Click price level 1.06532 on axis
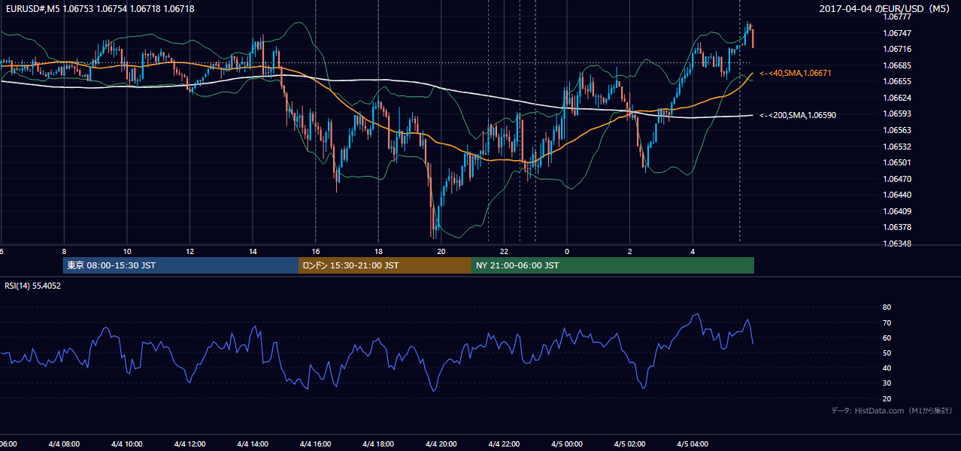The height and width of the screenshot is (451, 961). click(x=898, y=147)
